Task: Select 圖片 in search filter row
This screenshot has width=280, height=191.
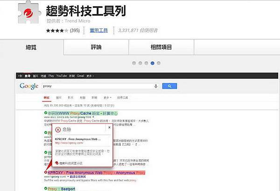Action: coord(59,97)
